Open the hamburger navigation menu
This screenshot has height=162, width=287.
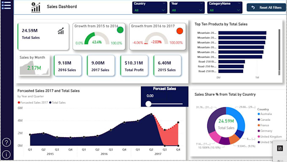[x=6, y=5]
